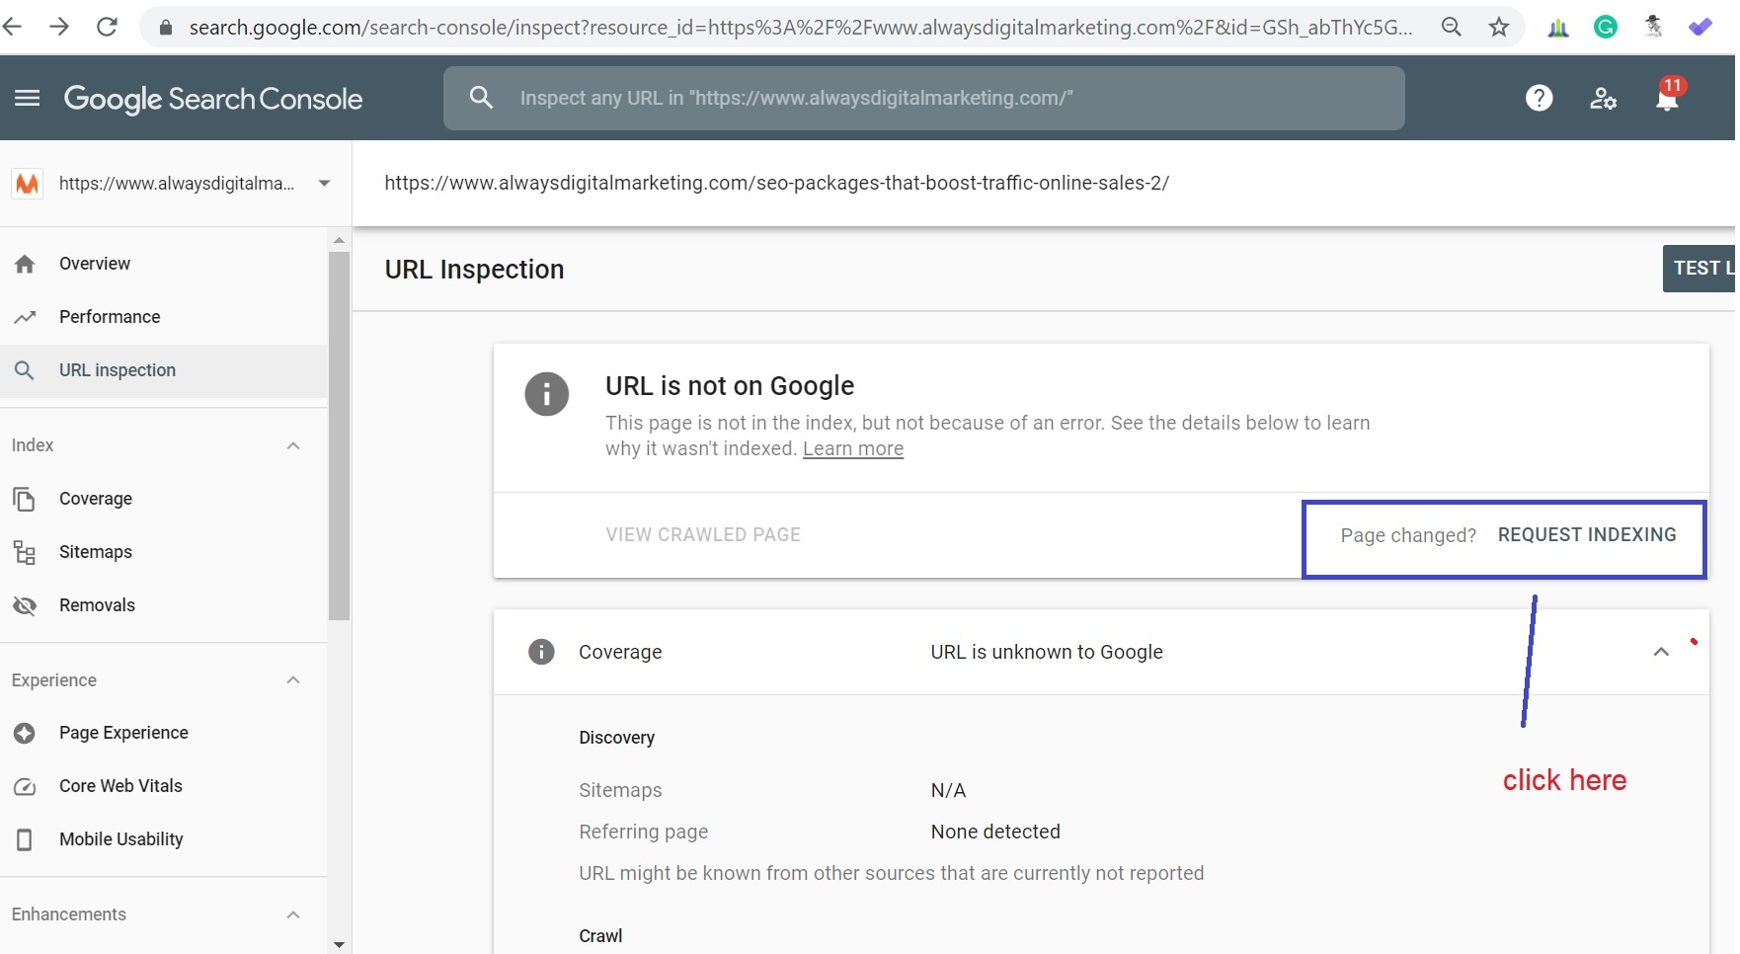Image resolution: width=1740 pixels, height=954 pixels.
Task: Click the TEST LIVE URL button
Action: tap(1700, 269)
